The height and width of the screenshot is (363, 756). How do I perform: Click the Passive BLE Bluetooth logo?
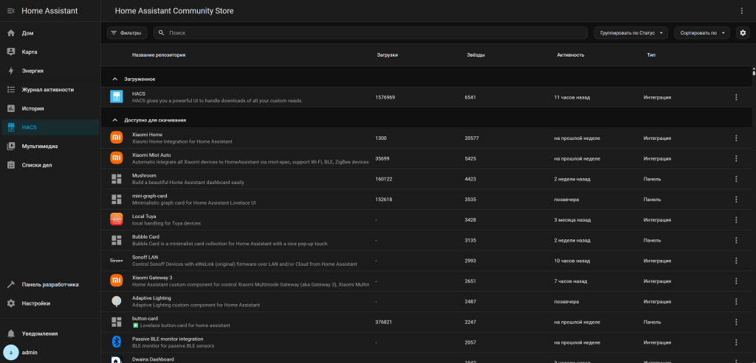click(116, 342)
